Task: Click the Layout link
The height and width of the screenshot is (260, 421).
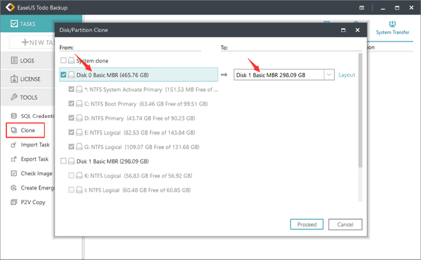Action: (x=346, y=75)
